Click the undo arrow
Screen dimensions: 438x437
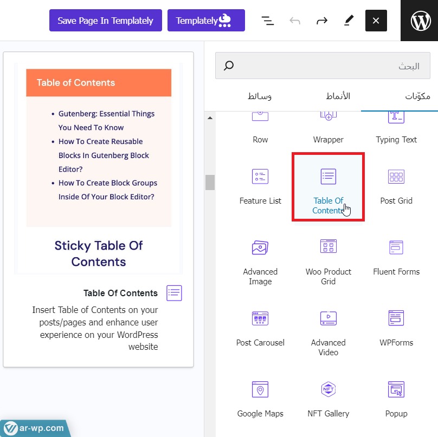tap(295, 21)
